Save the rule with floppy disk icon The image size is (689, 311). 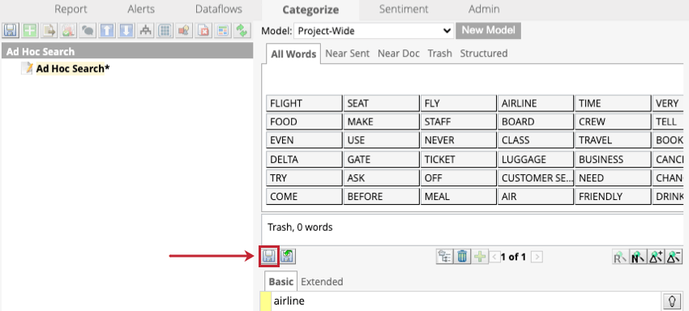click(269, 257)
